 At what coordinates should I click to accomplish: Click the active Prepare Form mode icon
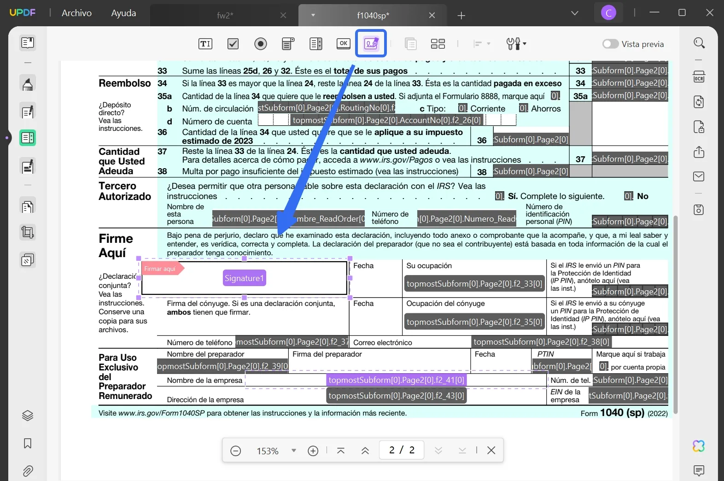[28, 138]
